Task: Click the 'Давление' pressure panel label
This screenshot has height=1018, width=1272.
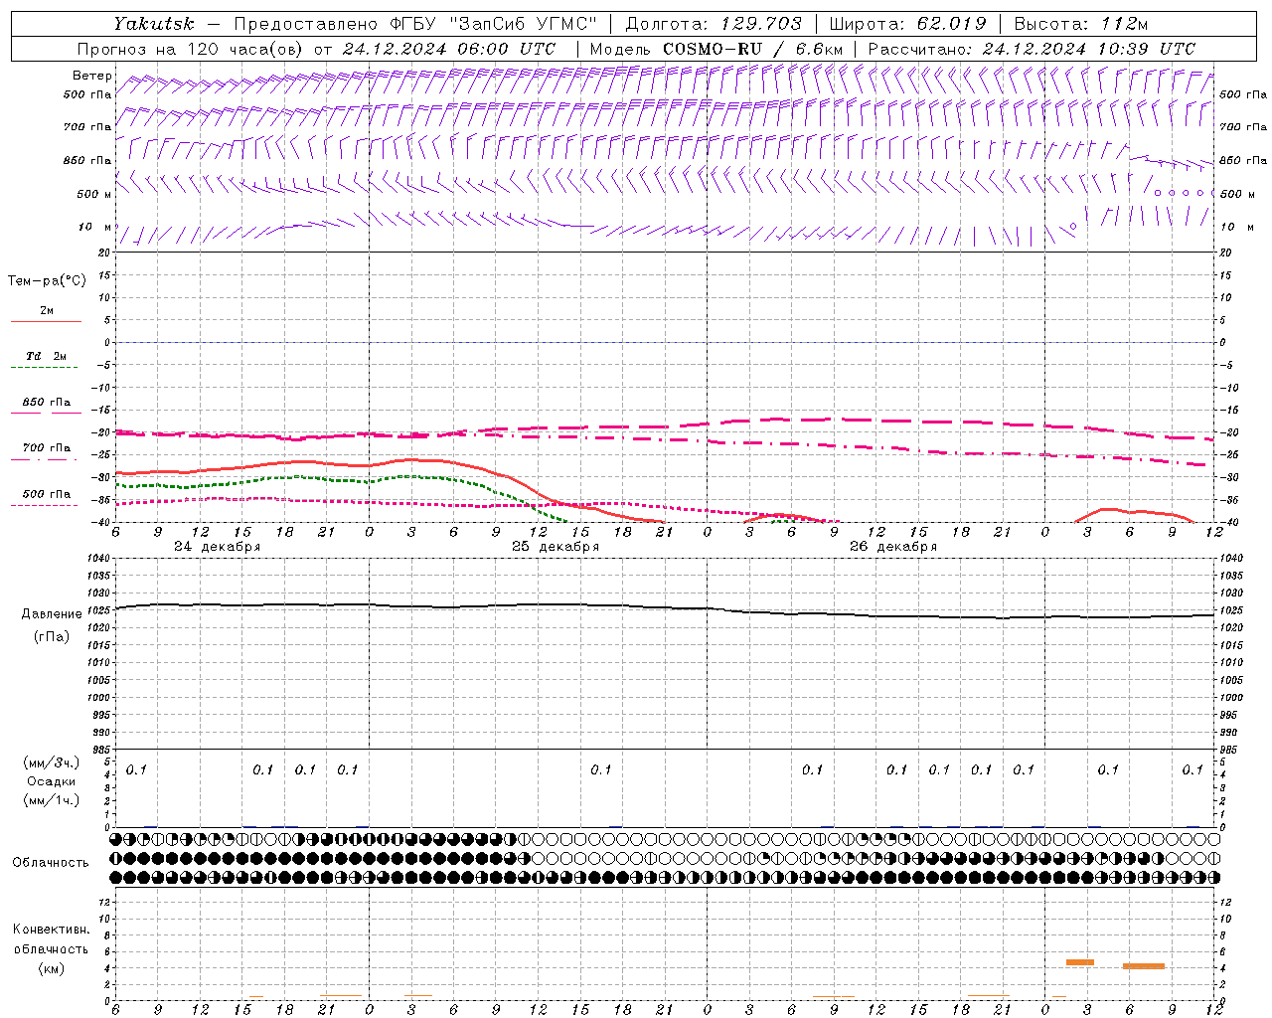Action: pos(52,614)
